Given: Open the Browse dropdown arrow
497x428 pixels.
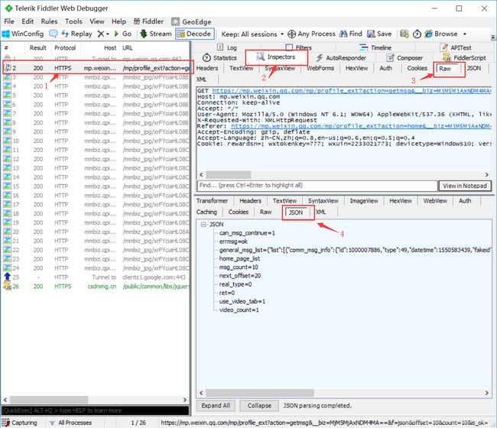Looking at the screenshot, I should click(465, 34).
